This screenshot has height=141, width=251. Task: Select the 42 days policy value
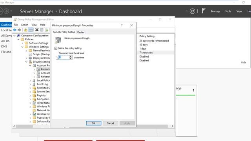(x=144, y=45)
